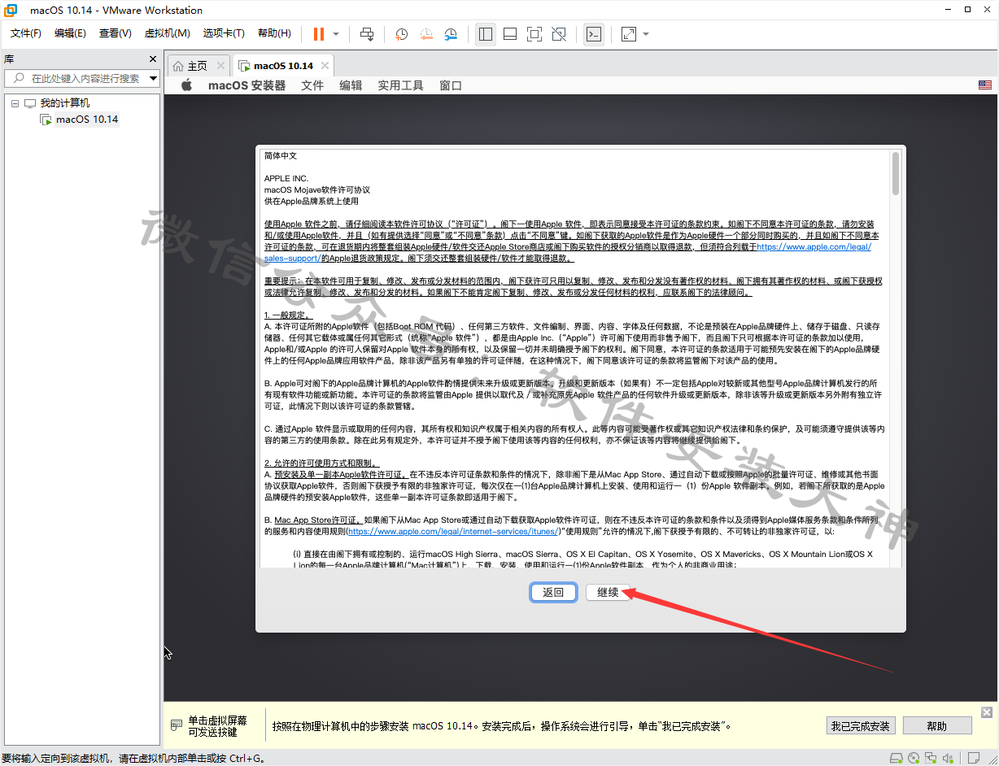Click the APPLE INC. heading line
999x766 pixels.
coord(286,178)
